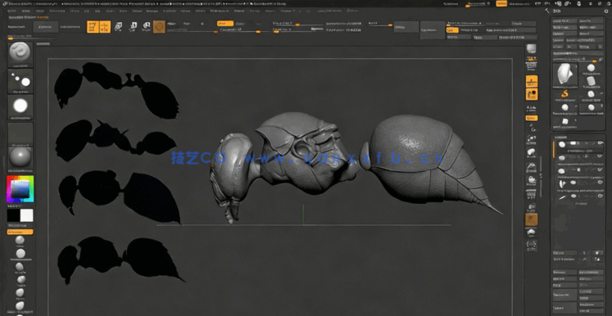Select the SimpleBrush orange S tool
This screenshot has width=612, height=316.
(564, 94)
